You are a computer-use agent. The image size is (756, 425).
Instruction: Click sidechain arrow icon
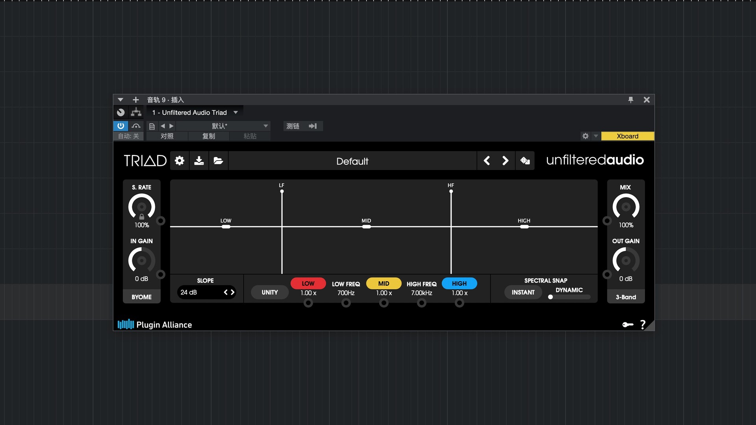coord(313,126)
